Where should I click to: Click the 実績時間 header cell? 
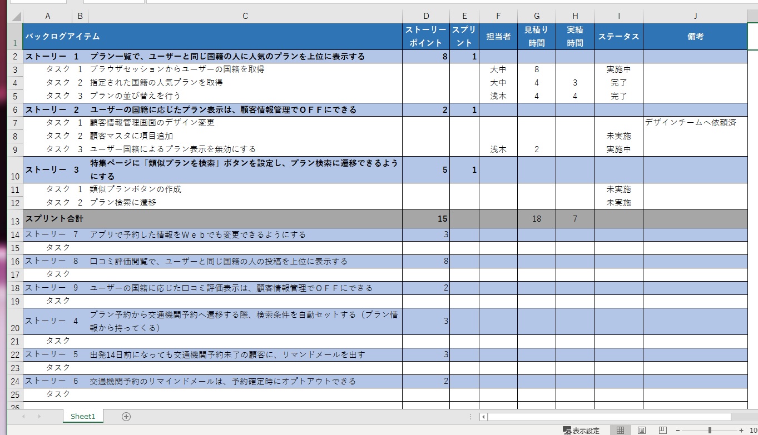tap(575, 37)
